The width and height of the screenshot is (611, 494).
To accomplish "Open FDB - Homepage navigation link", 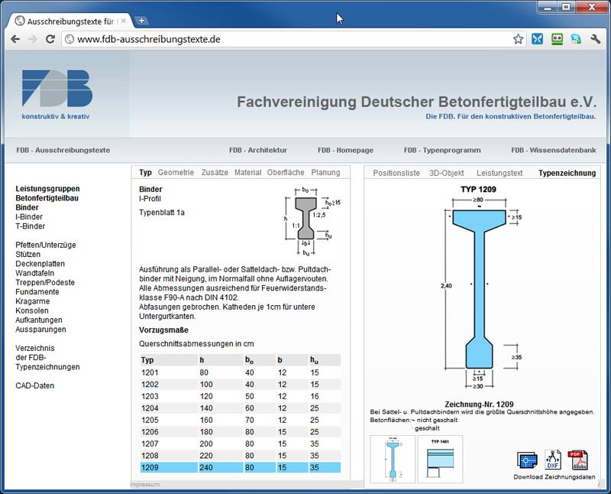I will coord(345,150).
